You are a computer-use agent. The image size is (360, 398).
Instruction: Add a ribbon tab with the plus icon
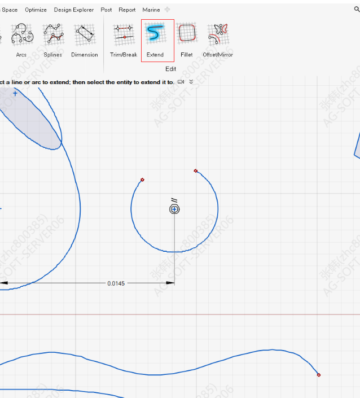pos(168,10)
